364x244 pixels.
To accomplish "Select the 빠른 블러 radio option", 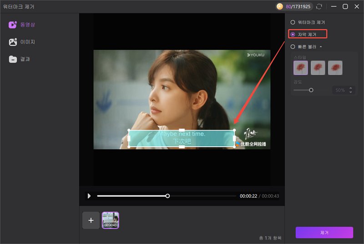I will [x=293, y=46].
